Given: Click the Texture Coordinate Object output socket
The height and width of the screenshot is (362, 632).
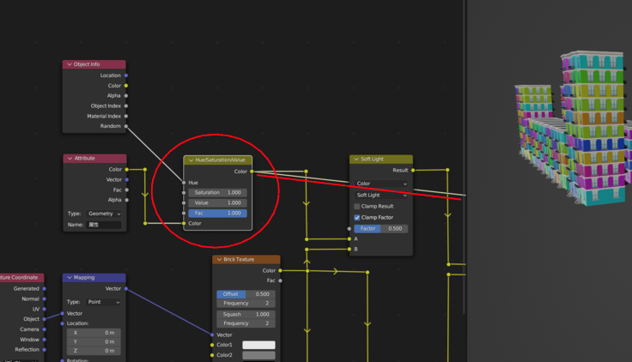Looking at the screenshot, I should 45,319.
